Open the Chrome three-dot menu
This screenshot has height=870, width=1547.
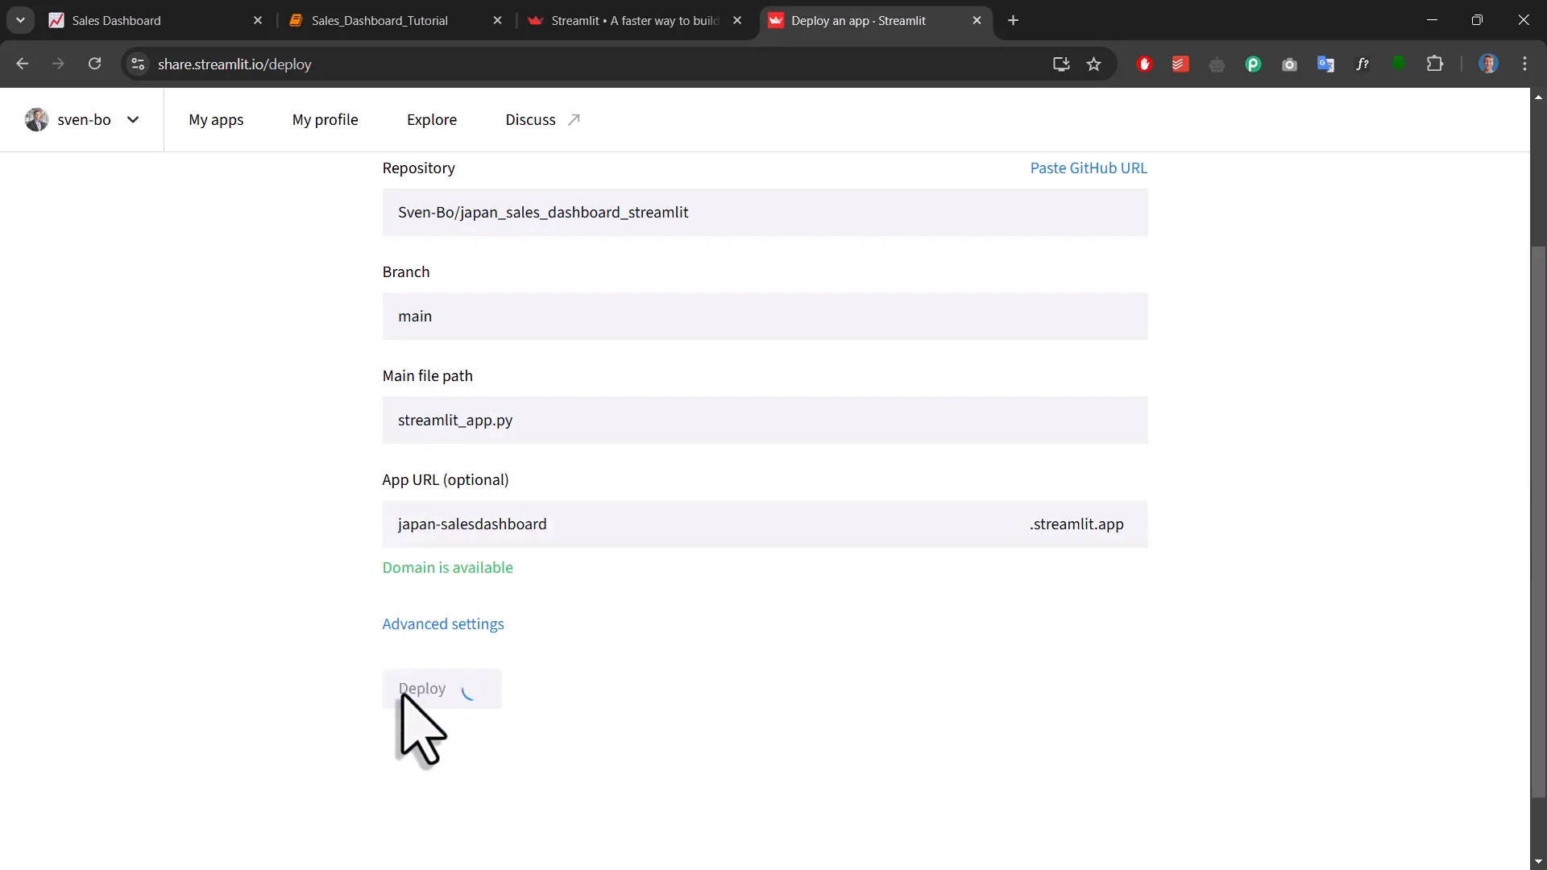[1526, 64]
